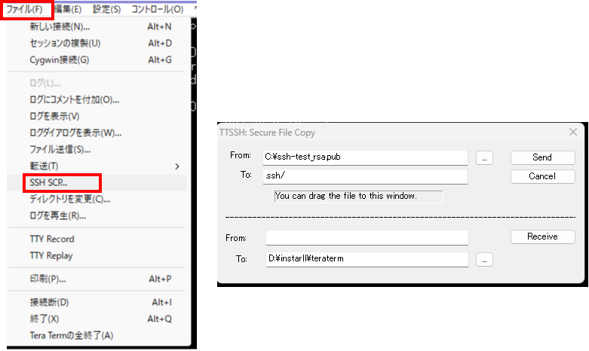
Task: Expand the 転送(T) submenu arrow
Action: (x=177, y=166)
